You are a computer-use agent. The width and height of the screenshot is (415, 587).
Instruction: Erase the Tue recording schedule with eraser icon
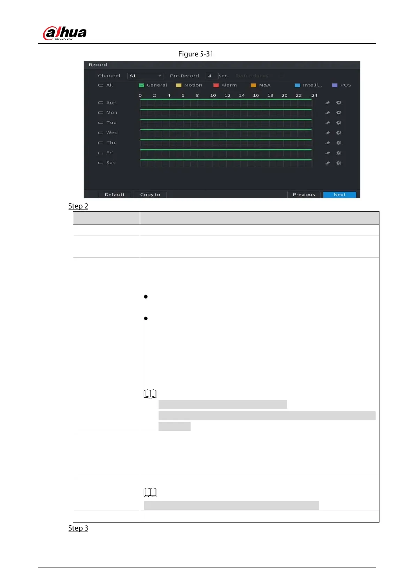coord(328,123)
